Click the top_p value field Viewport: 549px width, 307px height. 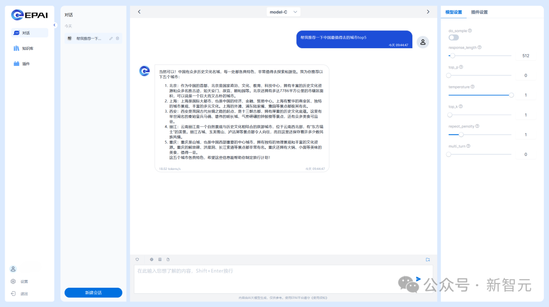(526, 76)
